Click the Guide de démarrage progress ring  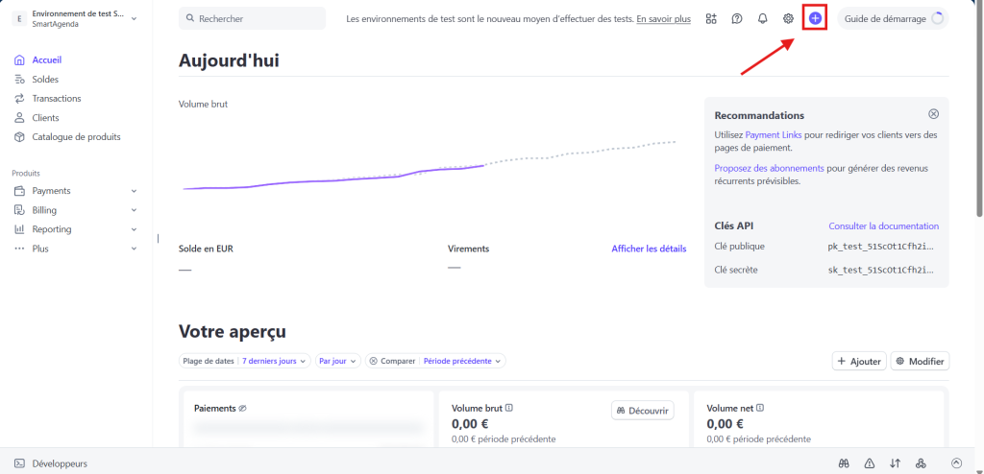pos(938,19)
